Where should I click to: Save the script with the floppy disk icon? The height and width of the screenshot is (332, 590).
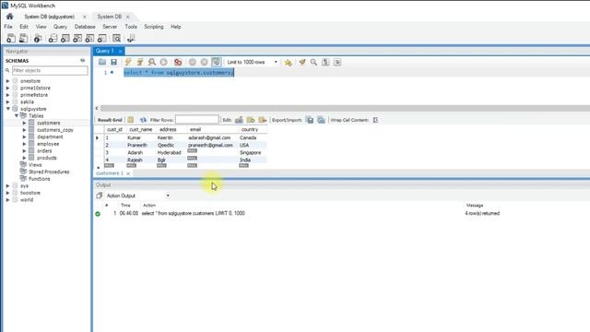pos(113,62)
